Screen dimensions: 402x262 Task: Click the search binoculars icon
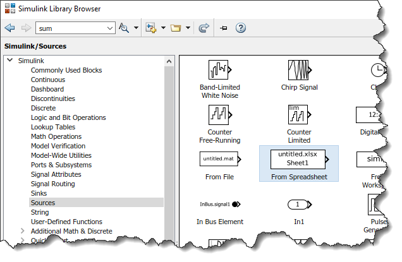point(124,28)
